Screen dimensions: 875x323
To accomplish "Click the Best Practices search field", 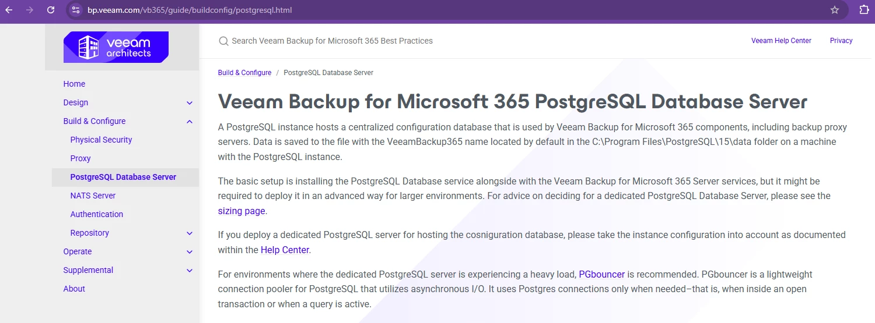I will (x=332, y=41).
